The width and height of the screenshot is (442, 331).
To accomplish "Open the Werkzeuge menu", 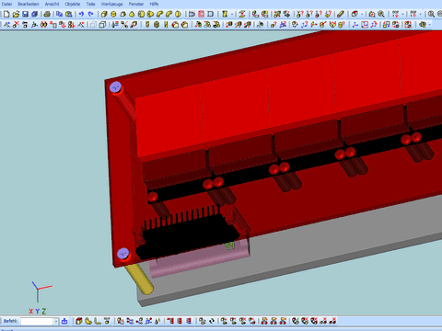I will tap(111, 4).
